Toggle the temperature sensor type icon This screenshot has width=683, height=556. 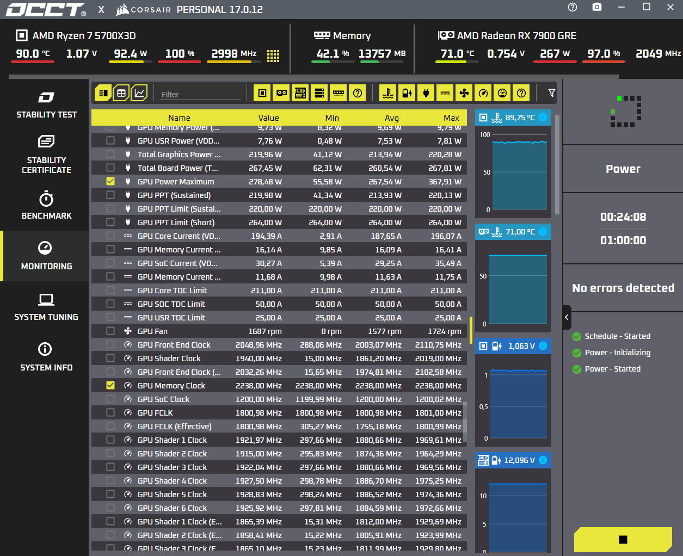388,93
